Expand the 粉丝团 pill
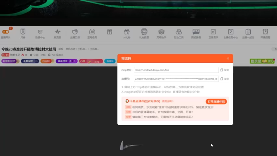The height and width of the screenshot is (156, 277). tap(47, 61)
